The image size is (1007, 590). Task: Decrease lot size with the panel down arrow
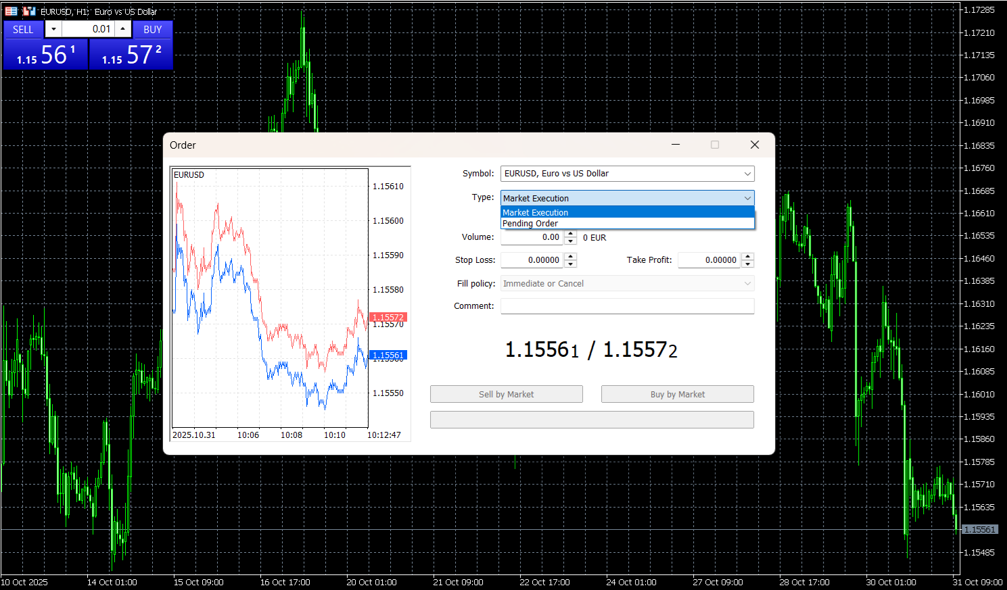(53, 29)
